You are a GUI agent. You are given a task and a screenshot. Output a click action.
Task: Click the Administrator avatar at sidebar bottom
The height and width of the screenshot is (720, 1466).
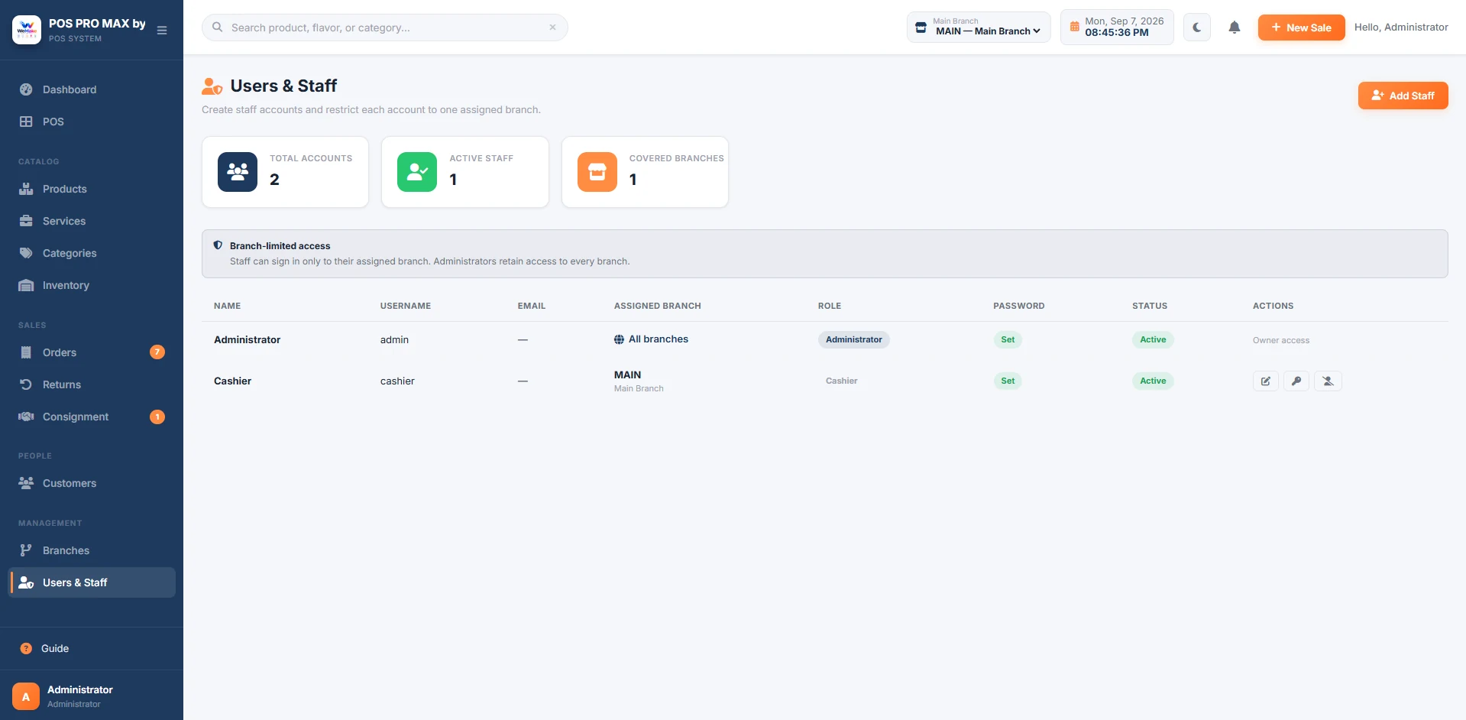pyautogui.click(x=26, y=696)
